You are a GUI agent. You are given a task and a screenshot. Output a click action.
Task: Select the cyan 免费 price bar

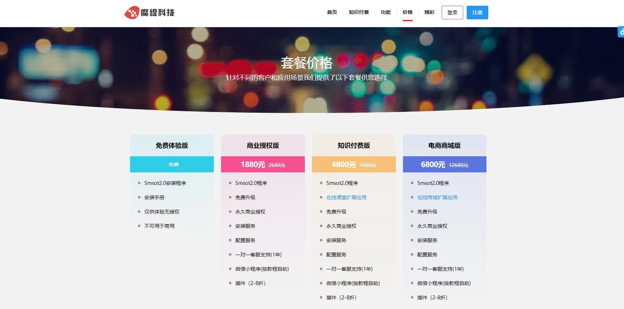coord(172,165)
